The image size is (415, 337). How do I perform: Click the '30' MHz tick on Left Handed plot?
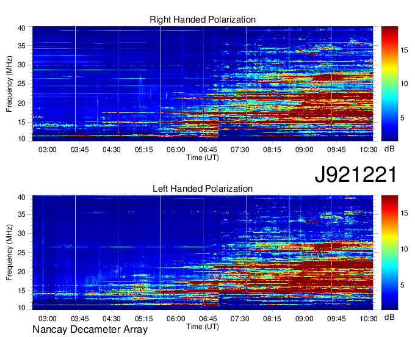[22, 234]
